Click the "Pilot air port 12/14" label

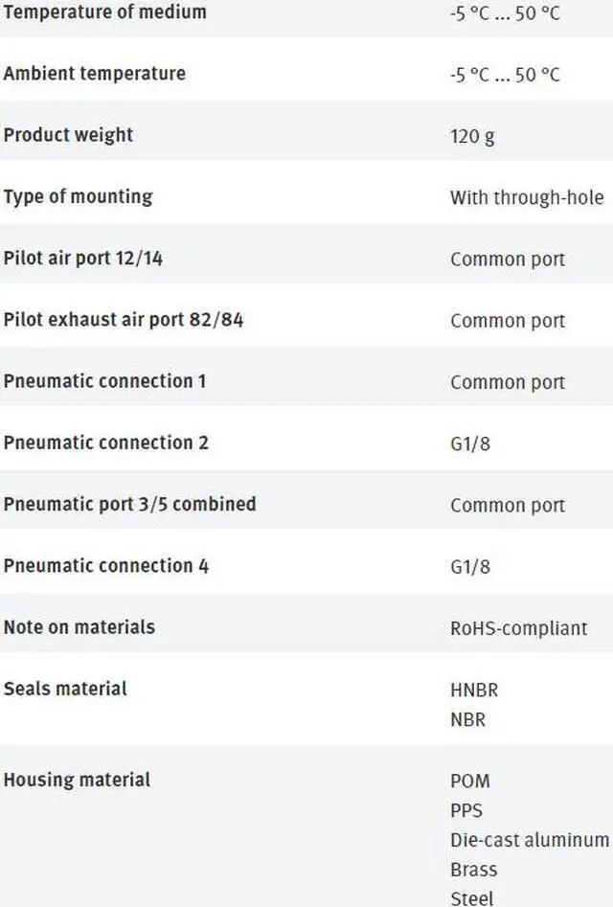pos(82,259)
